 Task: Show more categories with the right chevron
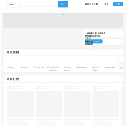(121, 64)
